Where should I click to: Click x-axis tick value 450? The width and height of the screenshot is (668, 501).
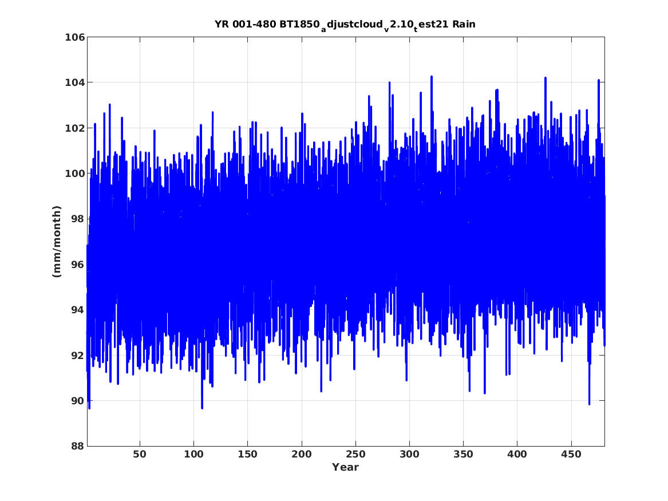click(x=571, y=454)
